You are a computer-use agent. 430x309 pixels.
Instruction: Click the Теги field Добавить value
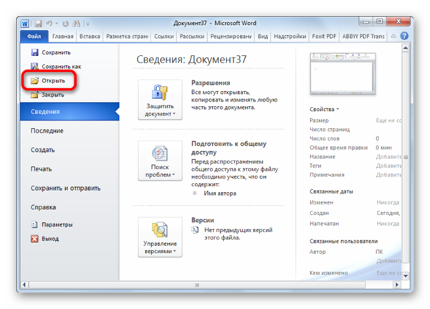click(x=388, y=166)
